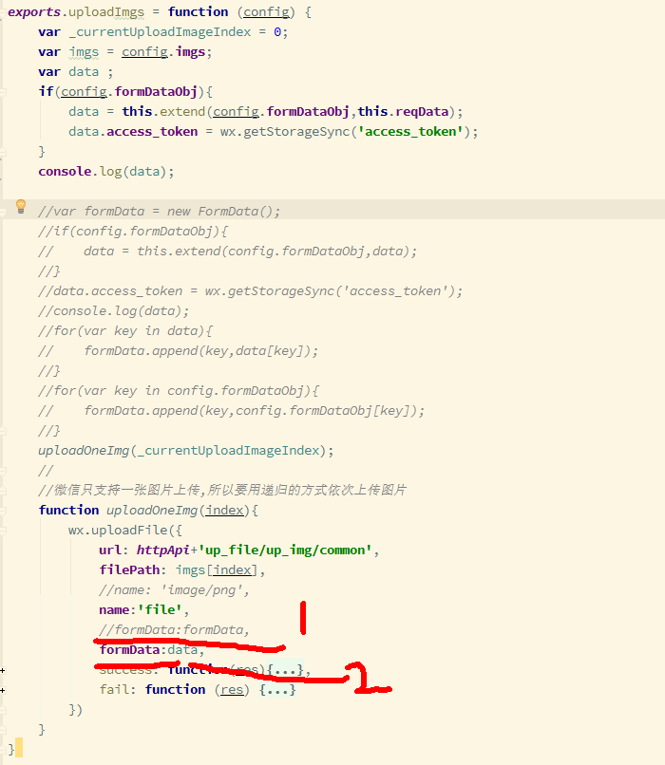
Task: Click string 'up_file/up_img/common'
Action: point(285,550)
